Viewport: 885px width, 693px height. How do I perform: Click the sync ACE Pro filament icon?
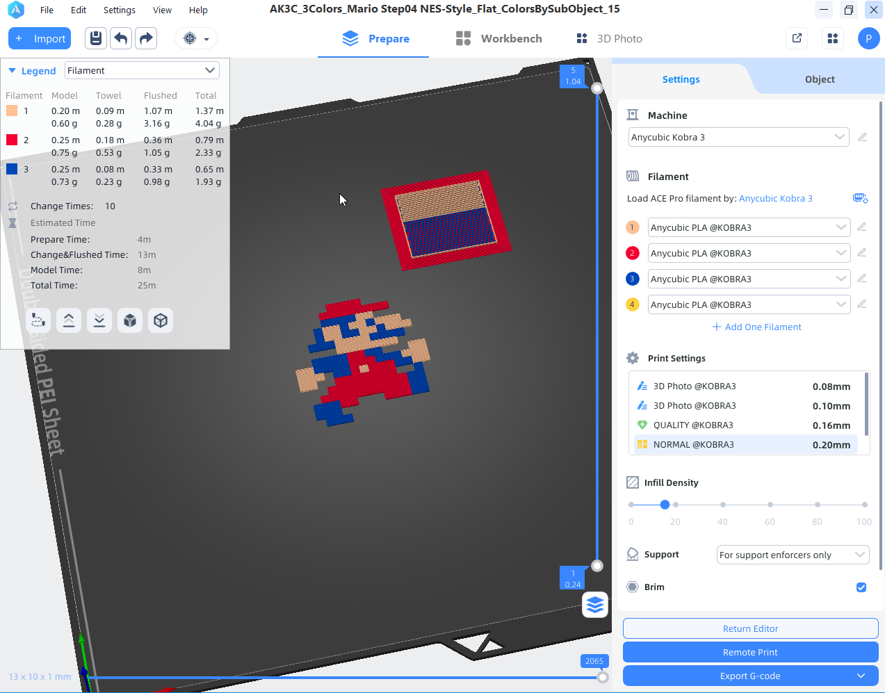pos(860,198)
